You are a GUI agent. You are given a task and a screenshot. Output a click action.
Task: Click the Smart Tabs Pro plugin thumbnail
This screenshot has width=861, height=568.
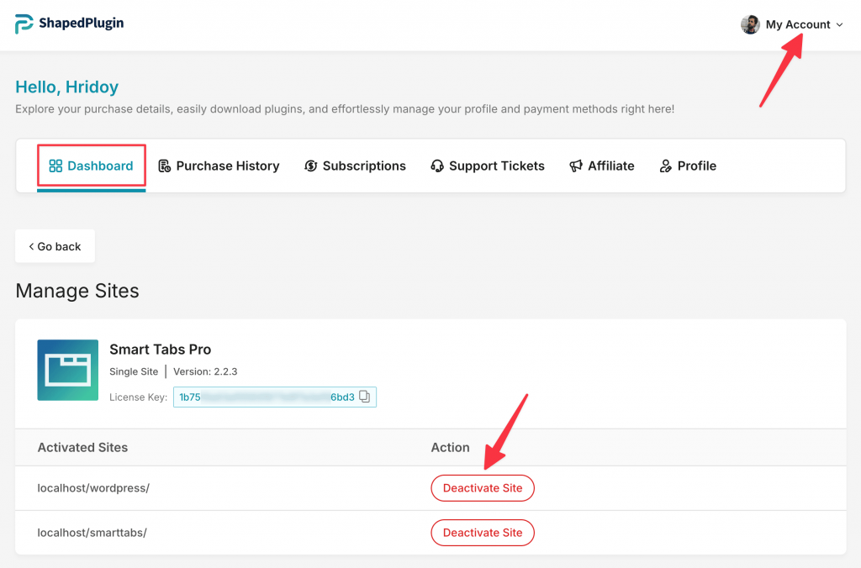(68, 370)
